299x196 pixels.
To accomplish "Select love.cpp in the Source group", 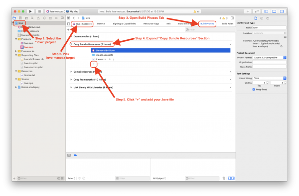I will click(x=28, y=83).
